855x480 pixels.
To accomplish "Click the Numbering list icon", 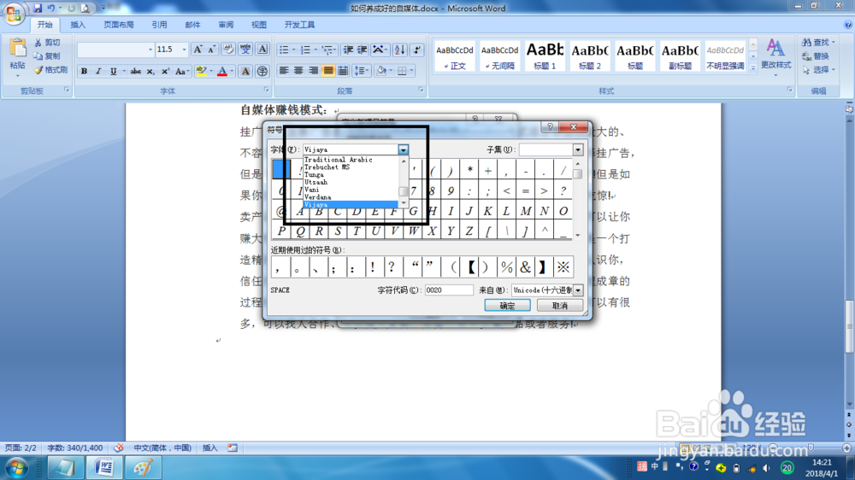I will 305,50.
